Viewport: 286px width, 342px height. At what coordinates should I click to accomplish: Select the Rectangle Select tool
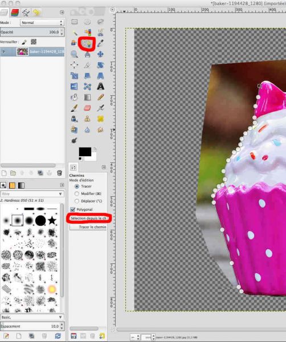point(74,22)
